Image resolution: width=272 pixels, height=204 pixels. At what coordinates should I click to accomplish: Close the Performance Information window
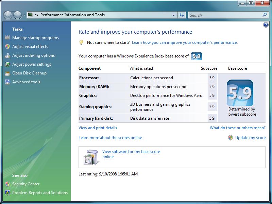262,3
